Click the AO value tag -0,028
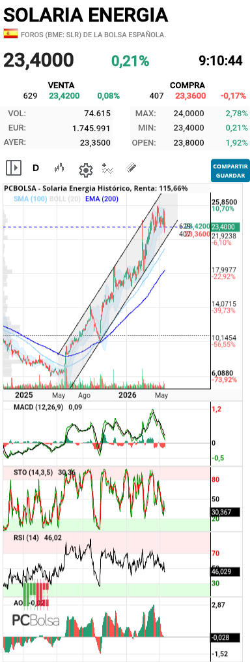Screen dimensions: 250x662 pyautogui.click(x=225, y=637)
